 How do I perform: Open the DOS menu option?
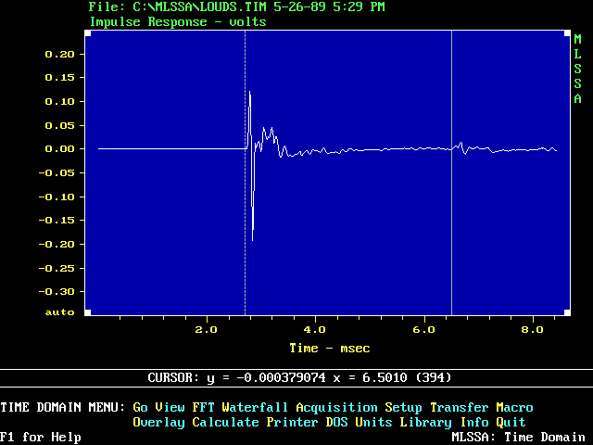point(337,423)
